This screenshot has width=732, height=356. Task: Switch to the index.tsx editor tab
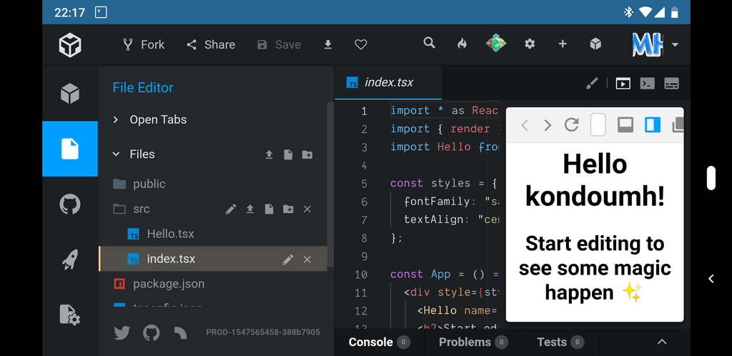click(388, 83)
